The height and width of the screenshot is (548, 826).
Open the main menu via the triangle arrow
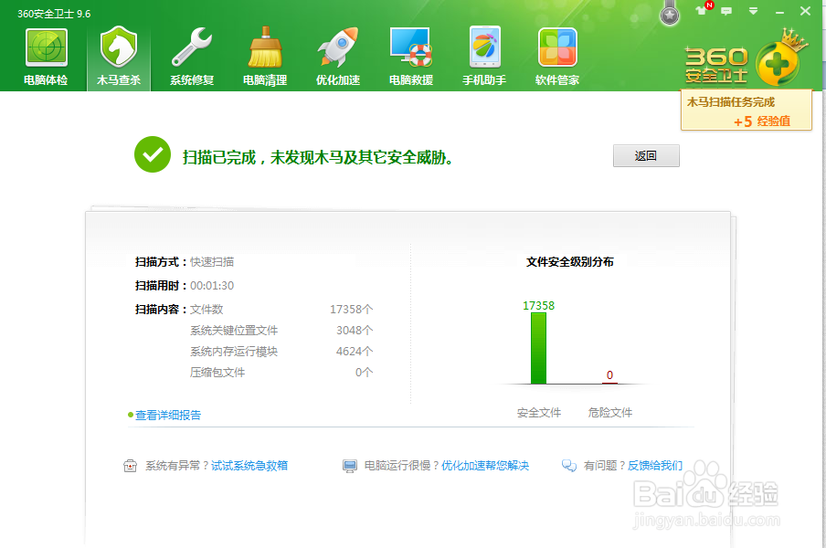tap(753, 11)
